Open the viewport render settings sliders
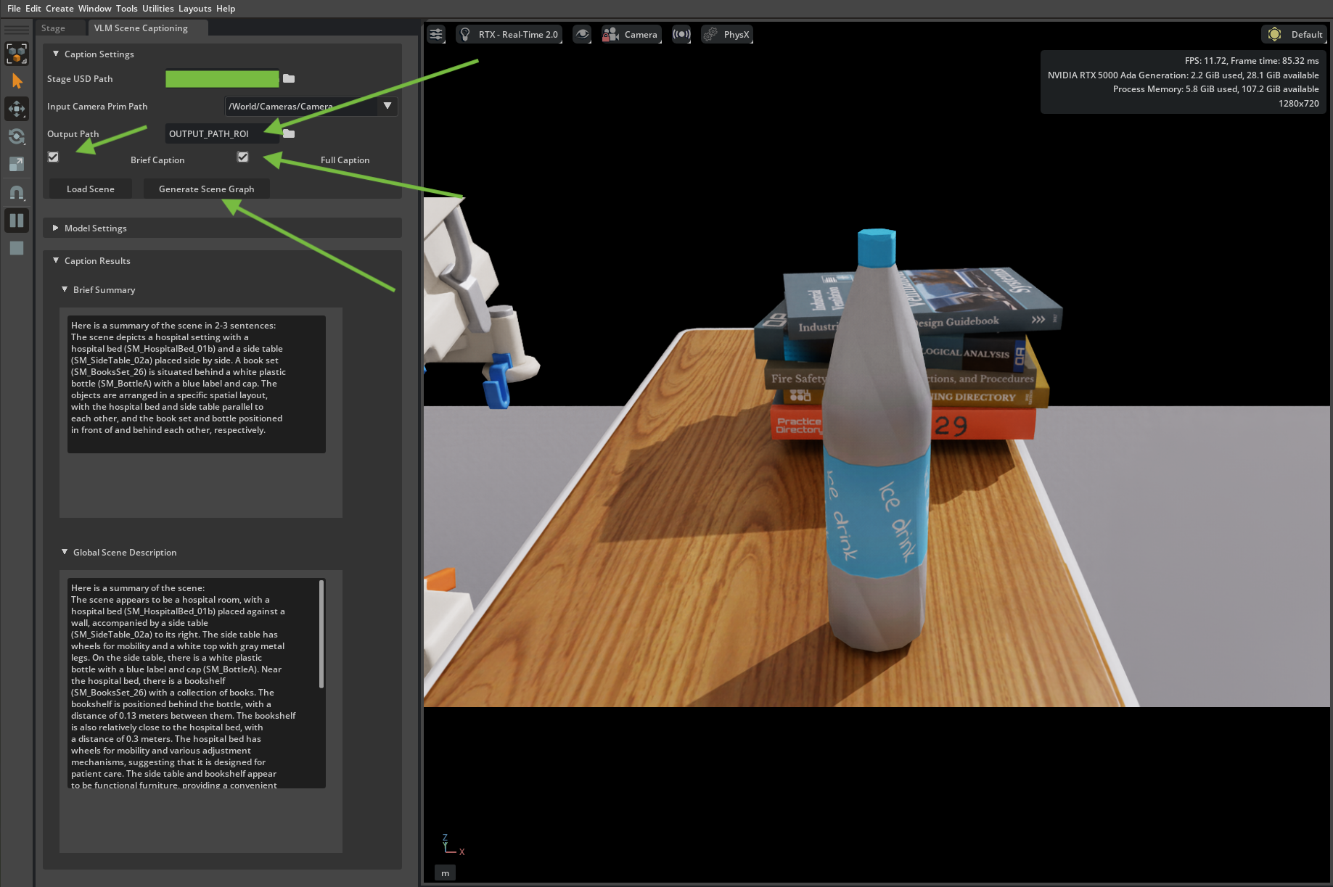The width and height of the screenshot is (1333, 887). tap(436, 34)
